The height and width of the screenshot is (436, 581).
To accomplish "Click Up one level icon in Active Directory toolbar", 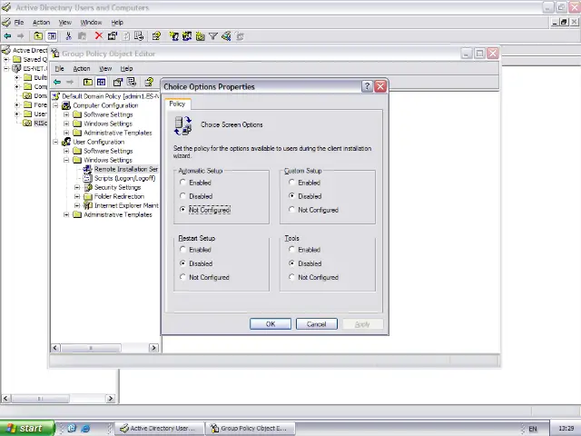I will (38, 36).
